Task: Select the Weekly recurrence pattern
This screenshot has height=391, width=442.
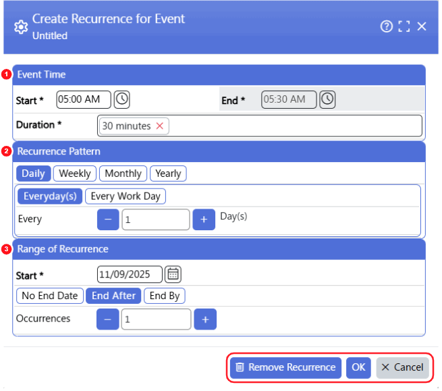Action: pos(75,174)
